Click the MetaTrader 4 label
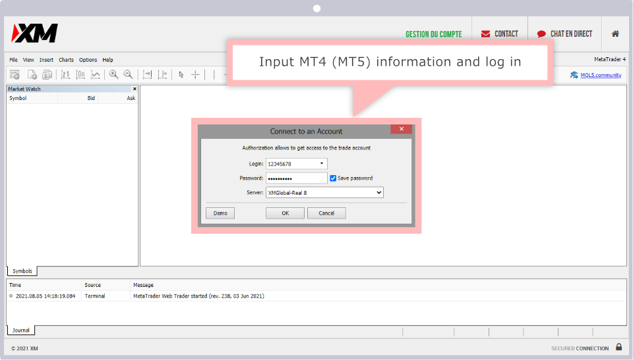Image resolution: width=633 pixels, height=360 pixels. click(609, 59)
